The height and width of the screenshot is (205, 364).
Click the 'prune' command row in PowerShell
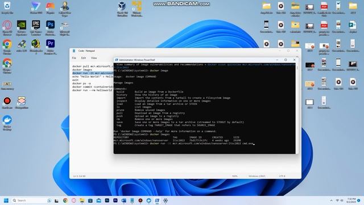coord(140,110)
